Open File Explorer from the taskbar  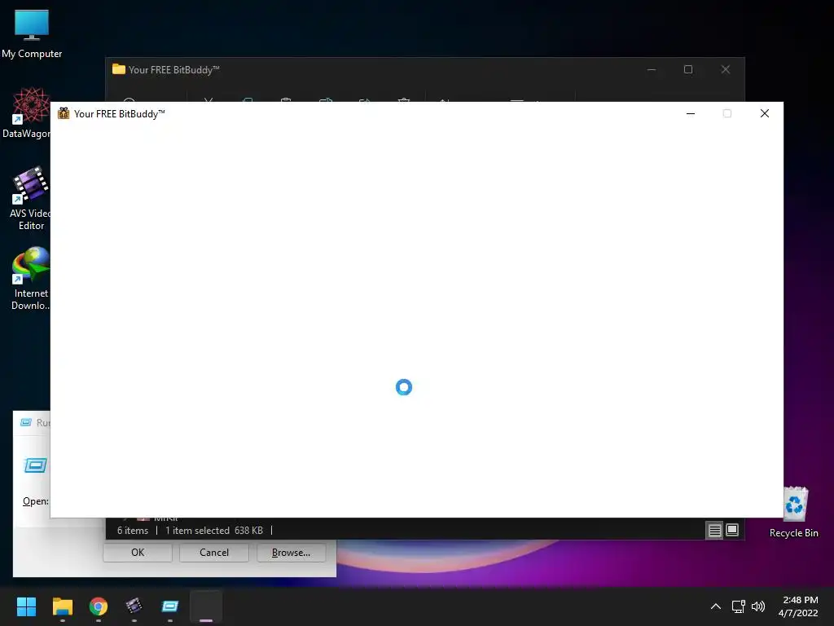pyautogui.click(x=62, y=606)
